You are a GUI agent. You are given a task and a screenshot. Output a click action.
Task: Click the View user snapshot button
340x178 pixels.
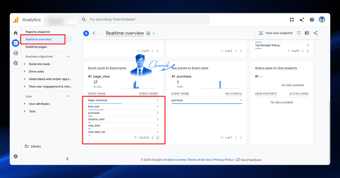[x=276, y=33]
